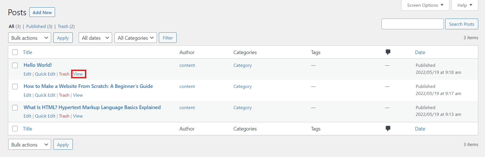Open the Help tab
Viewport: 485px width, 157px height.
(x=464, y=5)
